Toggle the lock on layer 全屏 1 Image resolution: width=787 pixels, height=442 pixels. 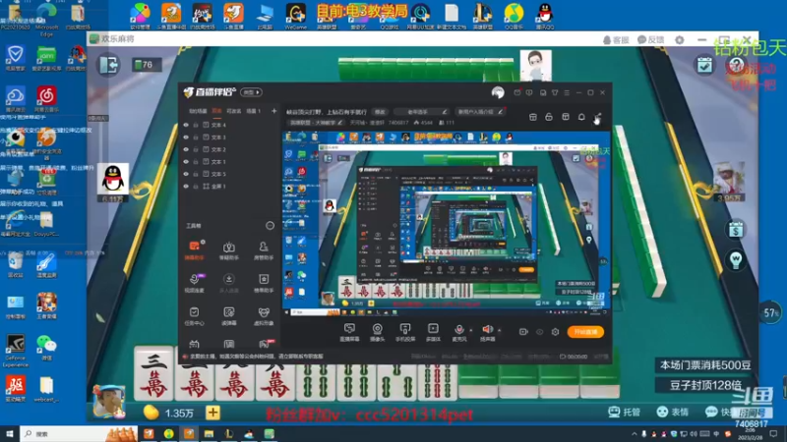coord(196,186)
